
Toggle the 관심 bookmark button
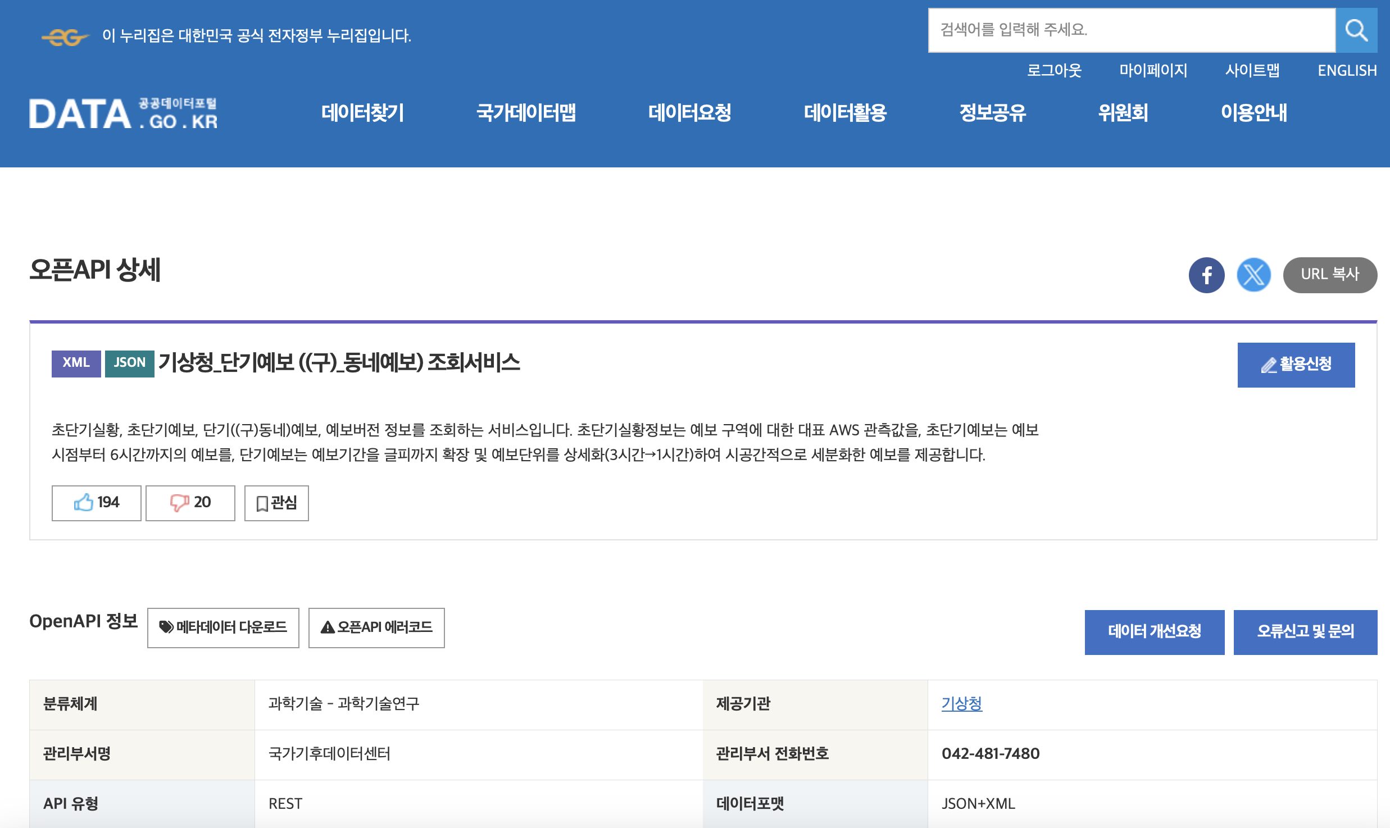(276, 503)
